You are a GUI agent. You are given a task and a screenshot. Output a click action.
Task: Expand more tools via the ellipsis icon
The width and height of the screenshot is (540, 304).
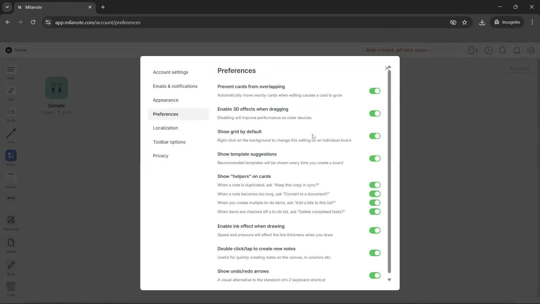click(11, 198)
